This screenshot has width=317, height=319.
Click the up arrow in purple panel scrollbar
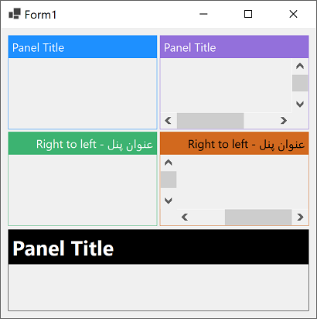click(300, 67)
